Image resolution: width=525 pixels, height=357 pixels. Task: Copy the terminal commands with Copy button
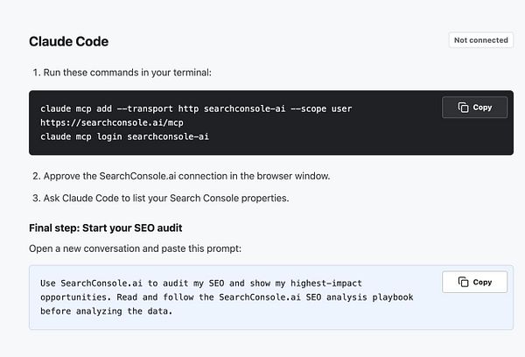(474, 108)
